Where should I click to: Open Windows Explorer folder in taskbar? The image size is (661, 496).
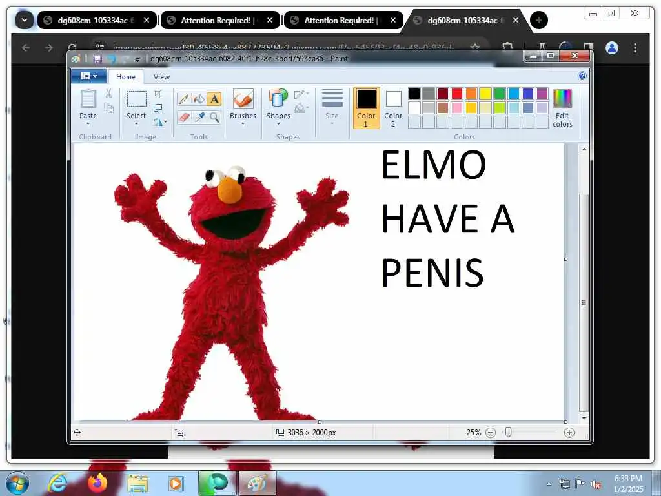(137, 483)
